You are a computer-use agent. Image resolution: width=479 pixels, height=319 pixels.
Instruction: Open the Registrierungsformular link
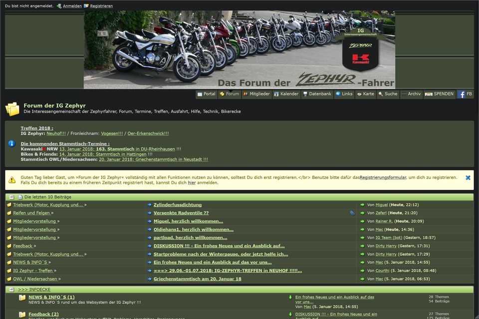[x=383, y=177]
